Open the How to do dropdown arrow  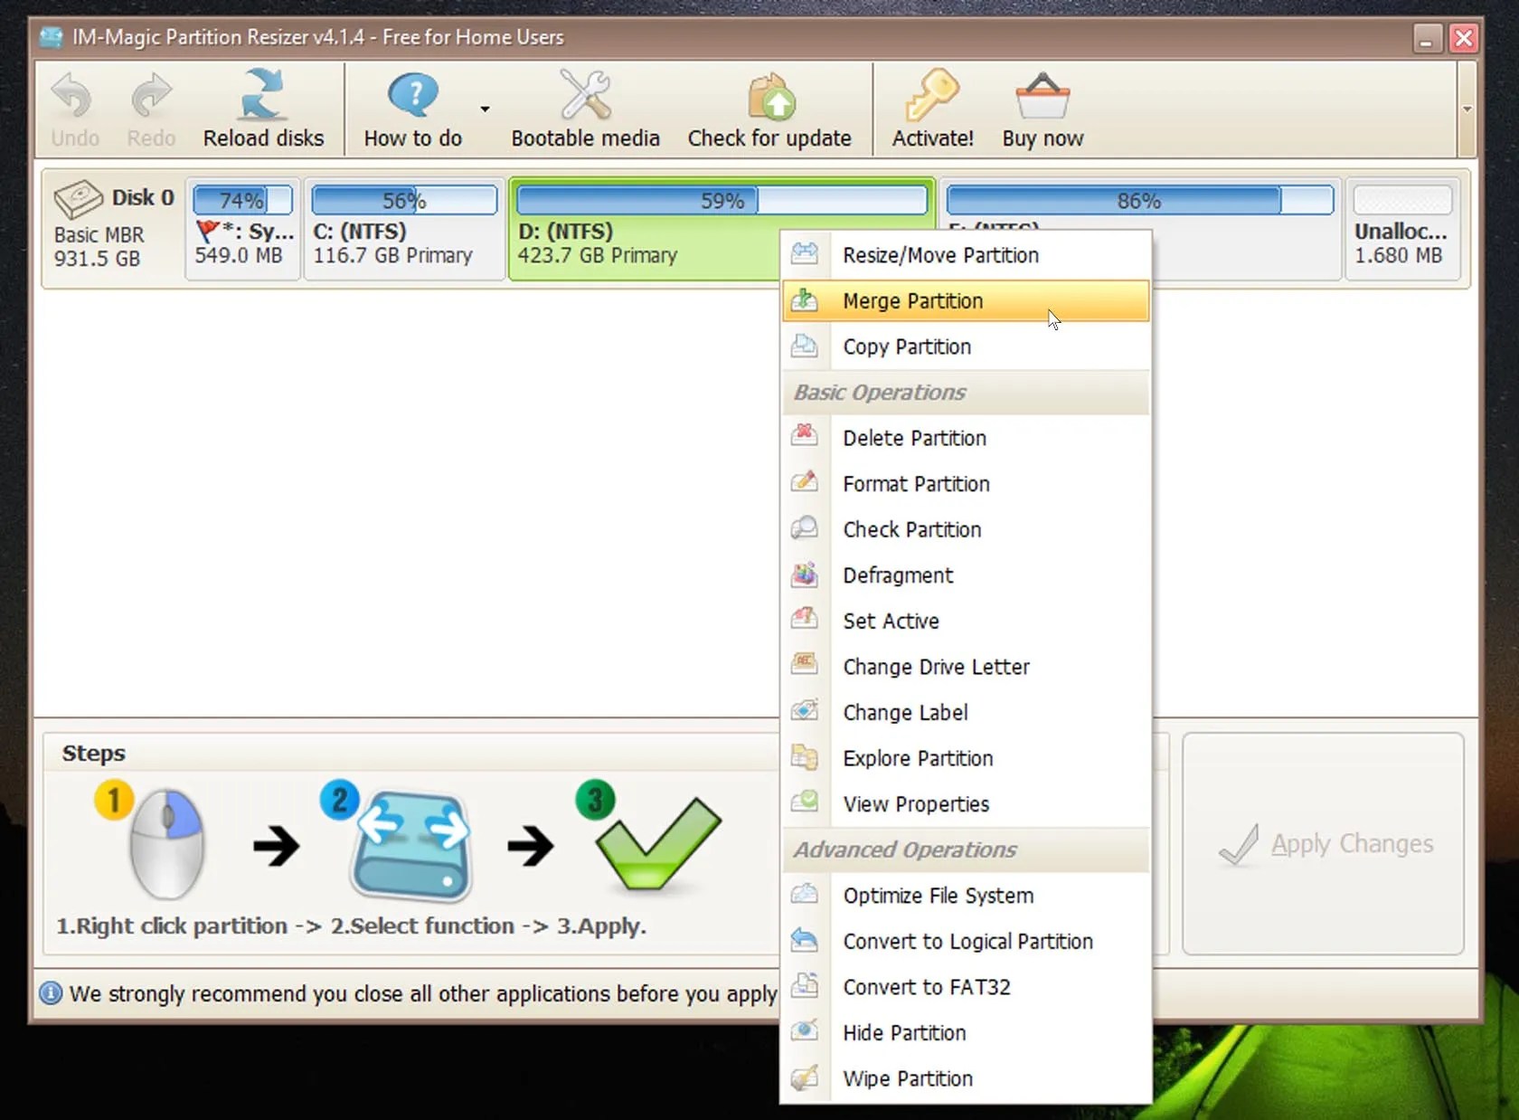coord(485,109)
